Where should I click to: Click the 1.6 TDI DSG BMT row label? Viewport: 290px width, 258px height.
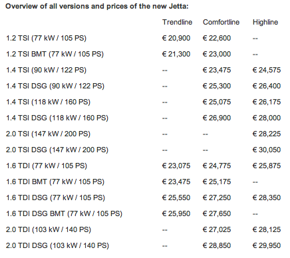point(64,213)
